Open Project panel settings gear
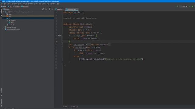 (49, 9)
